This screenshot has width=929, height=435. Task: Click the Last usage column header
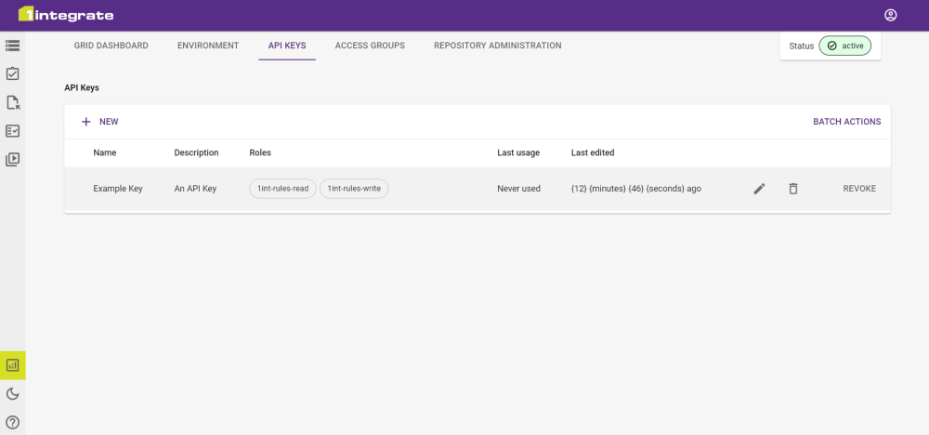coord(518,153)
